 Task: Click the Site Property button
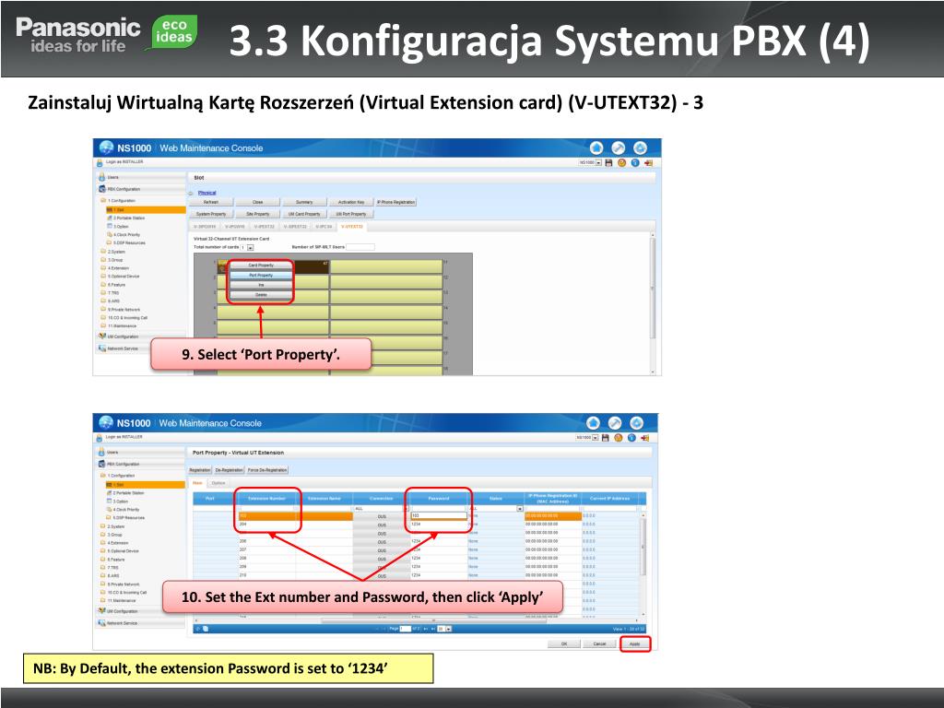258,214
